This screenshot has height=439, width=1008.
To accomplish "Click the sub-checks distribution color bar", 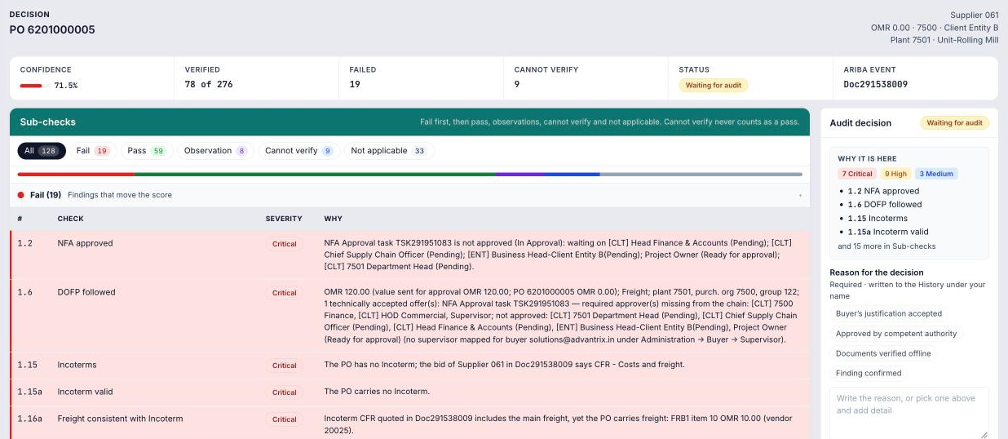I will pyautogui.click(x=409, y=174).
